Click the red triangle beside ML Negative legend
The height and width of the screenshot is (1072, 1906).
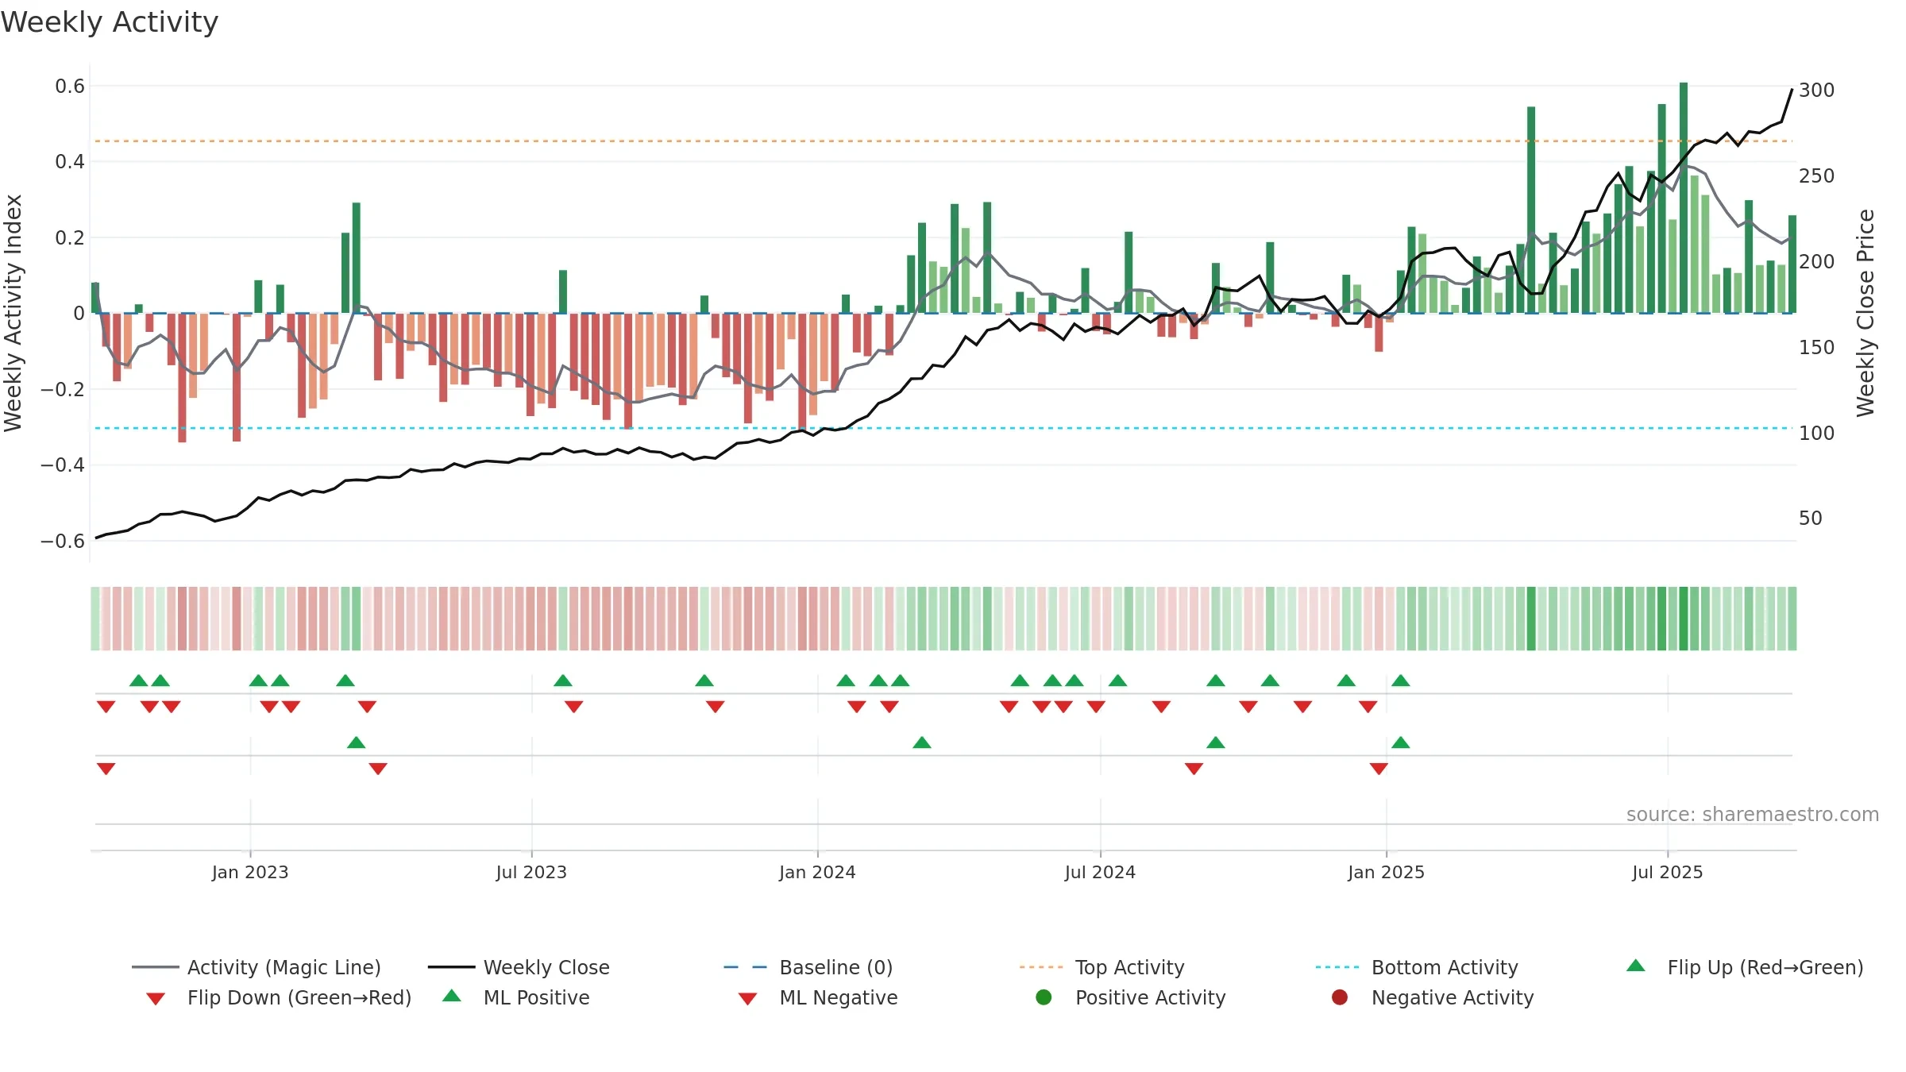[x=748, y=999]
